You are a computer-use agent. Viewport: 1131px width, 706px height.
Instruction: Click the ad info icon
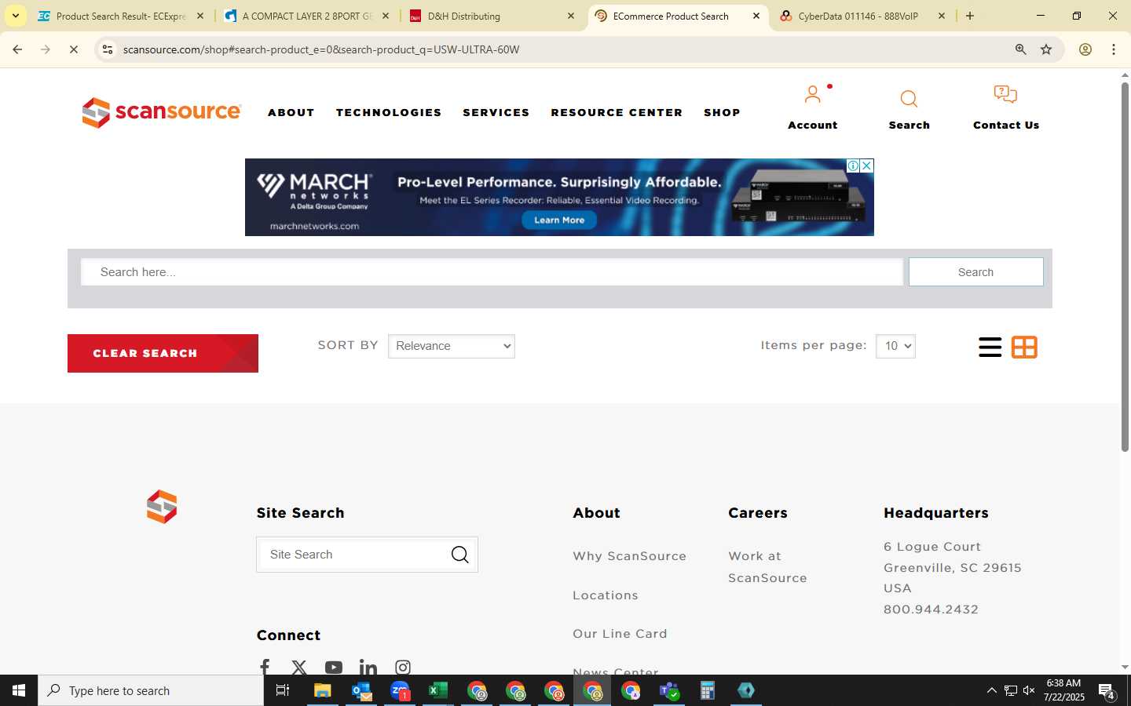tap(853, 166)
